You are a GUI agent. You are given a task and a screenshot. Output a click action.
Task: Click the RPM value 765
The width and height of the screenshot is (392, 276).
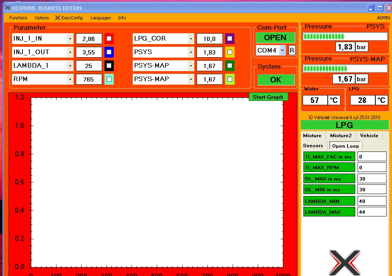point(89,79)
